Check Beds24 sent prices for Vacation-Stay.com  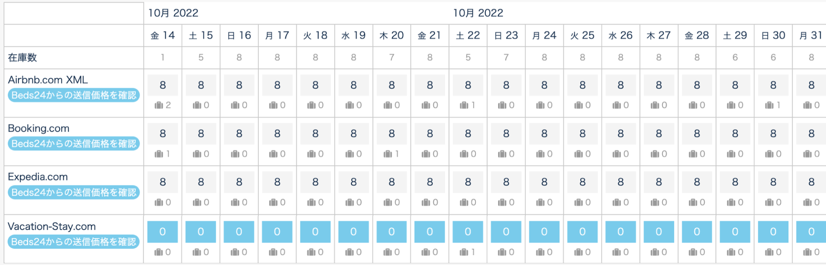click(x=74, y=242)
